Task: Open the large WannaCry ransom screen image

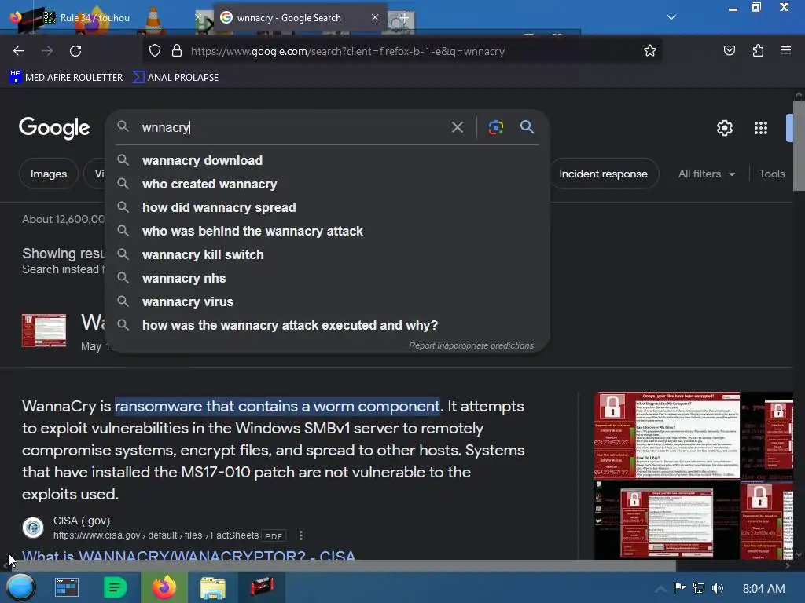Action: [x=667, y=435]
